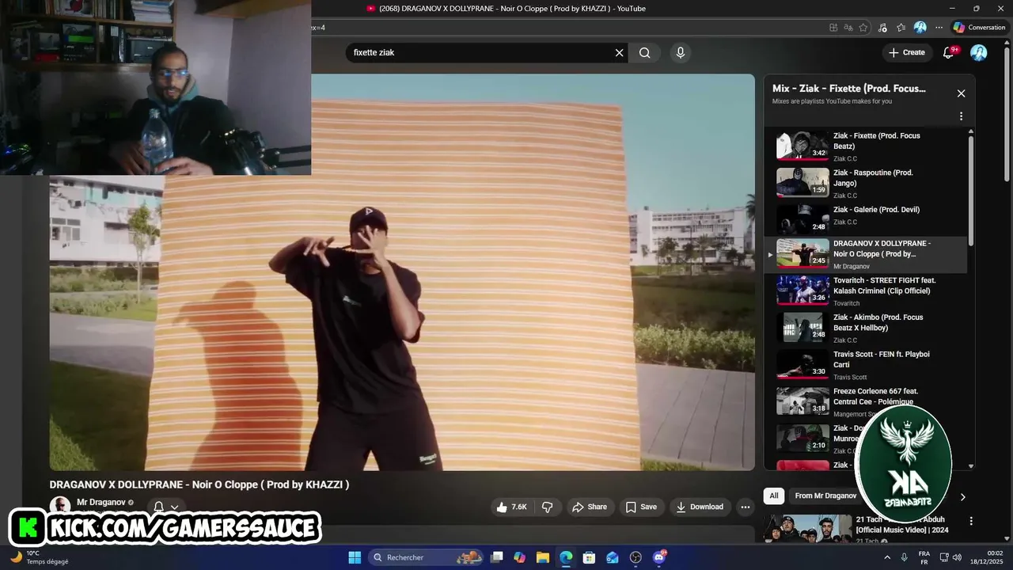Click the translate page icon
Screen dimensions: 1013x570
coord(848,28)
